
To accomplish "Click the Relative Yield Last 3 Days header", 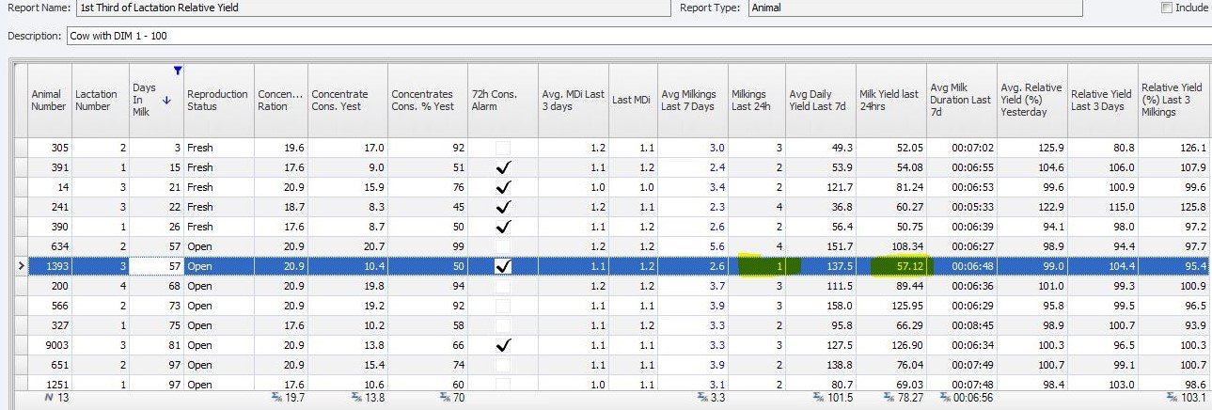I will 1102,100.
